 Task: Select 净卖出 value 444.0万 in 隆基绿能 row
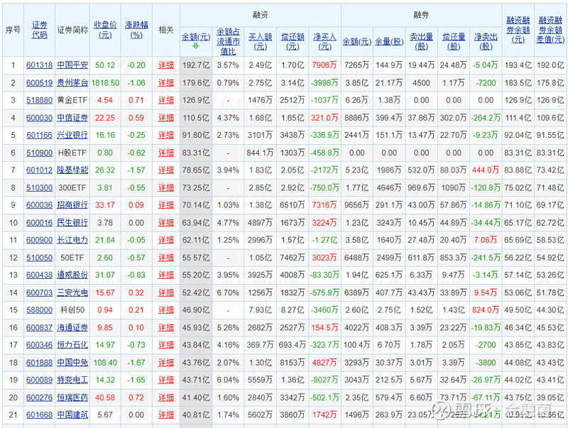486,170
